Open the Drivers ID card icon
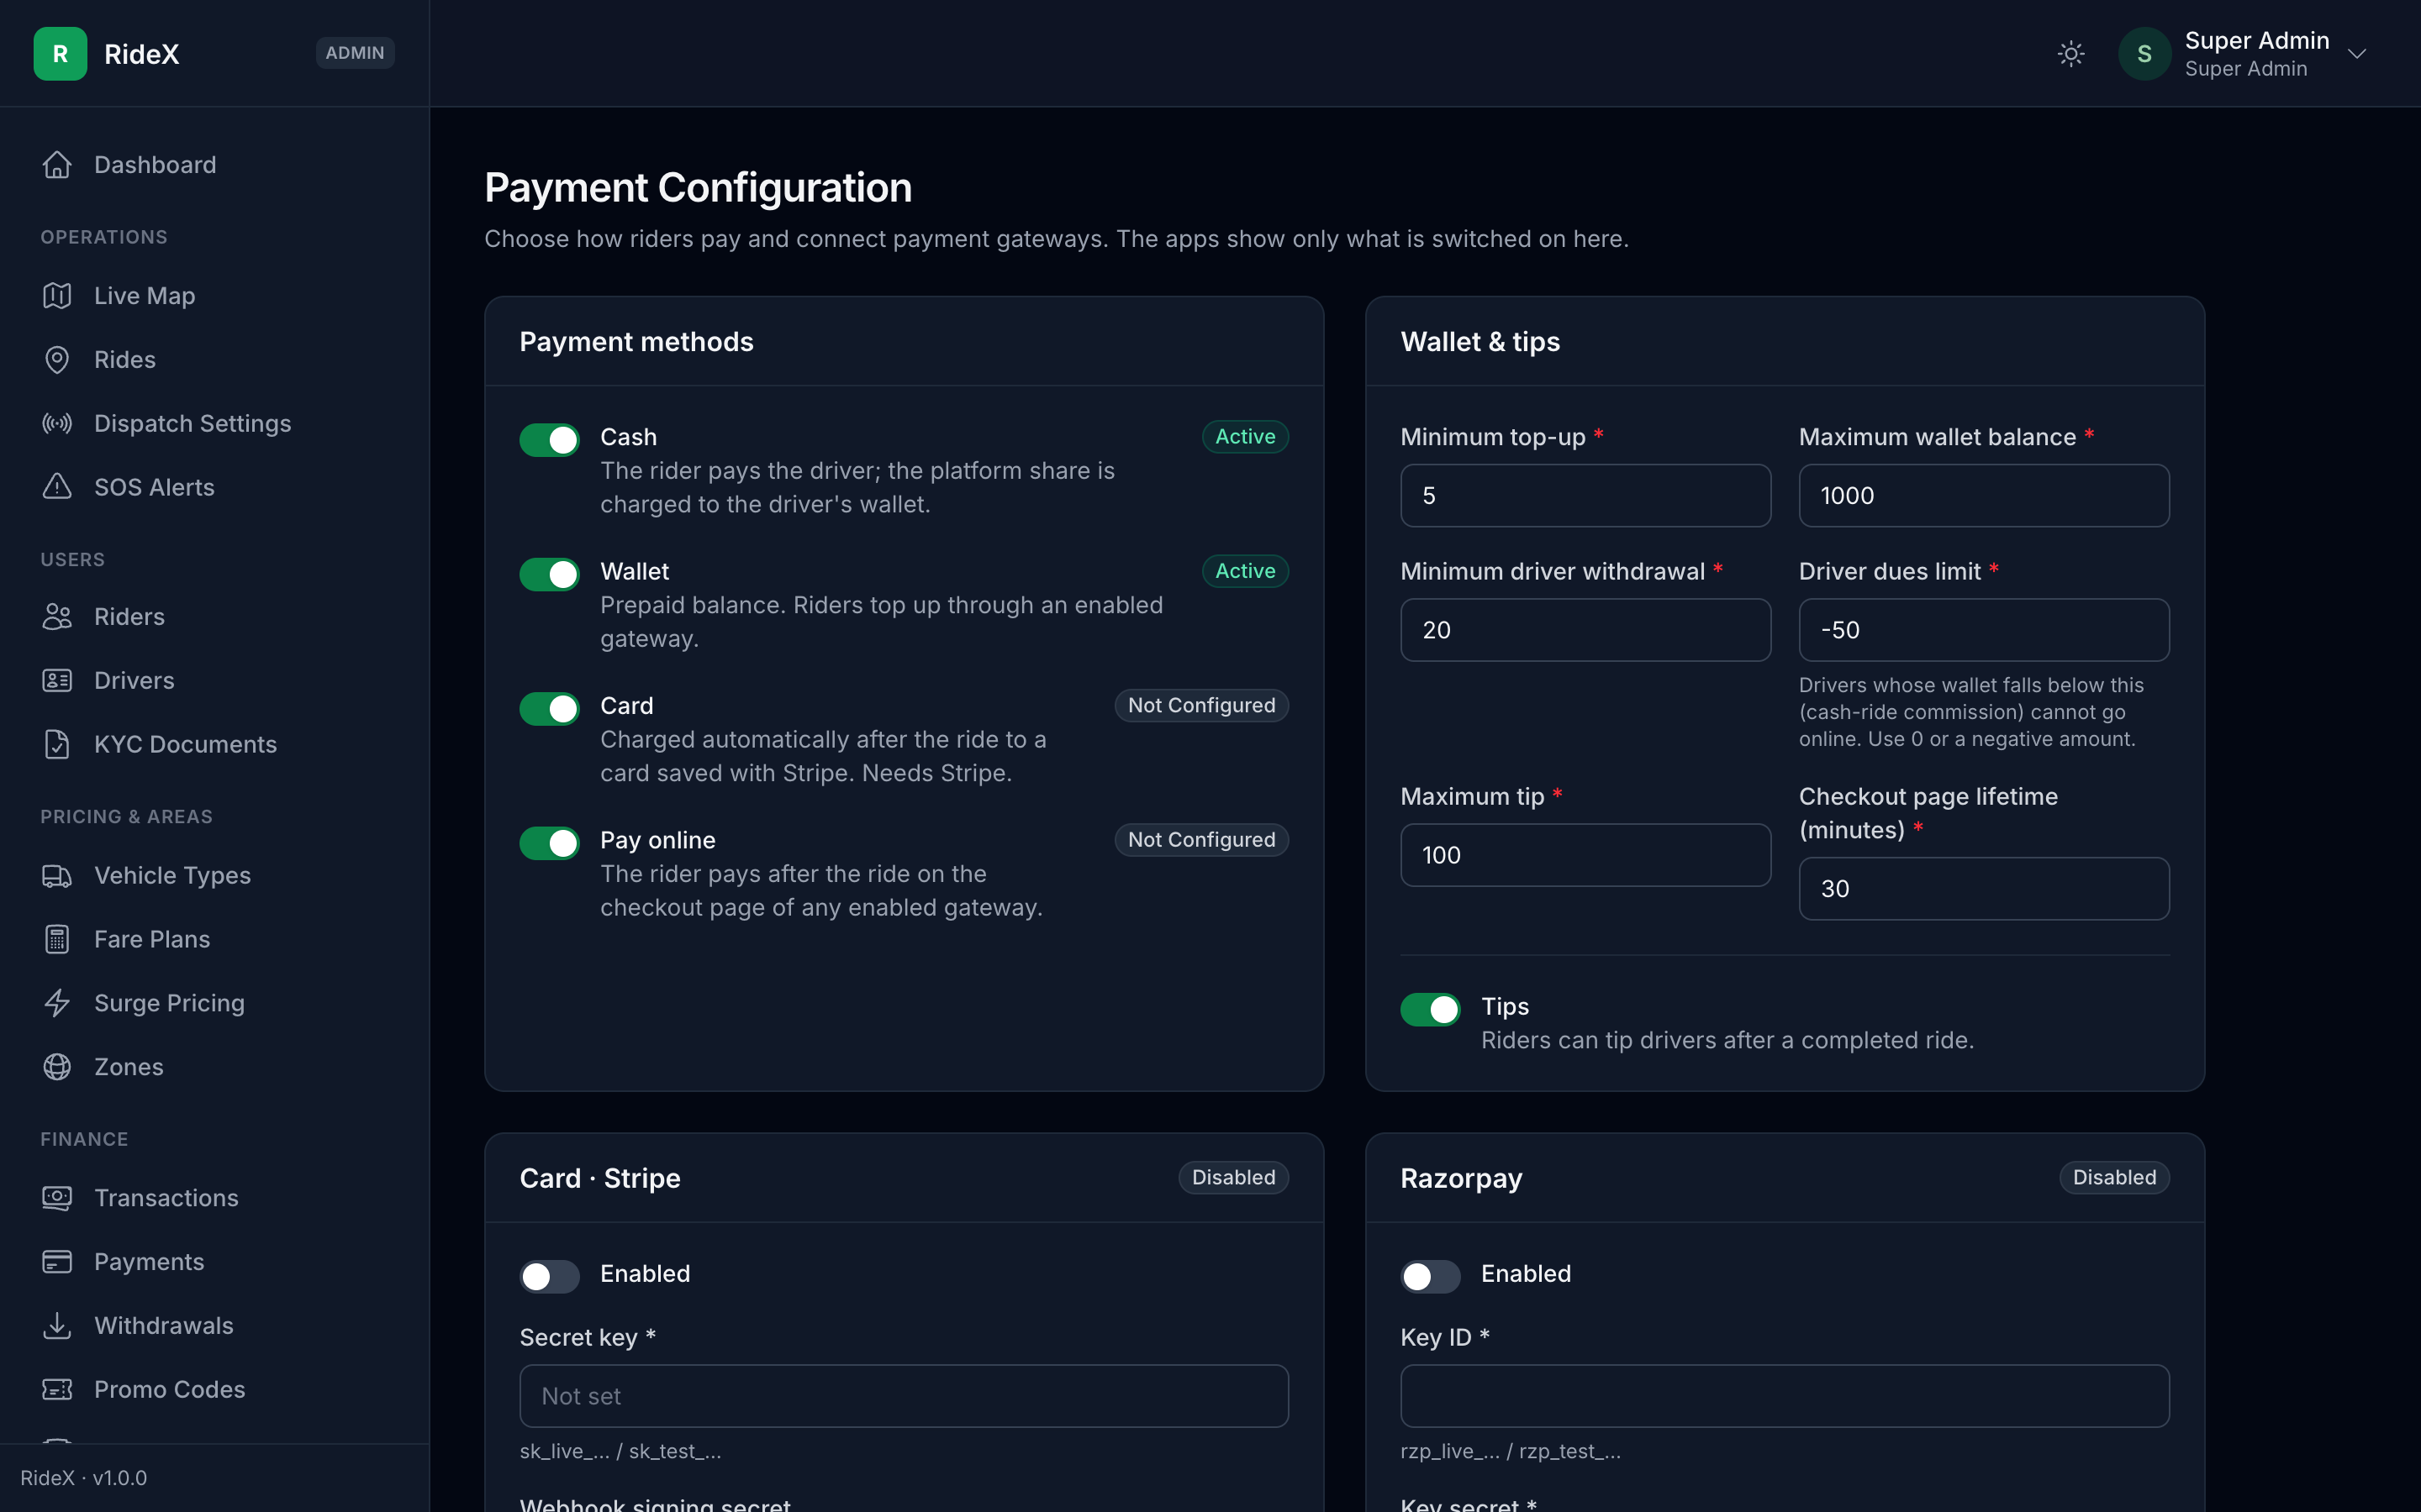Viewport: 2421px width, 1512px height. [x=57, y=681]
